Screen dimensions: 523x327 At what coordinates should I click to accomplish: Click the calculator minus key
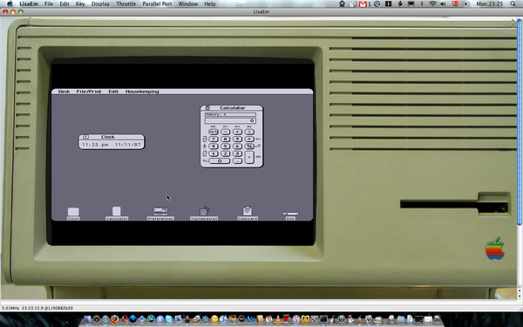[226, 132]
